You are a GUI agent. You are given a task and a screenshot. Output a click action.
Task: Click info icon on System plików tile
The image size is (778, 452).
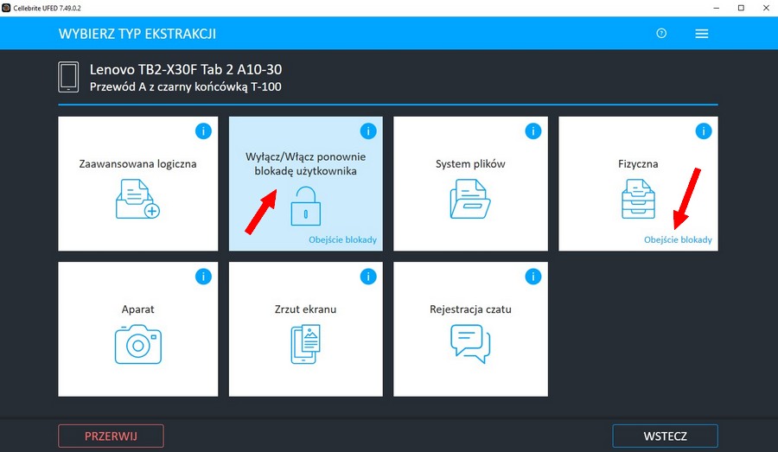533,131
